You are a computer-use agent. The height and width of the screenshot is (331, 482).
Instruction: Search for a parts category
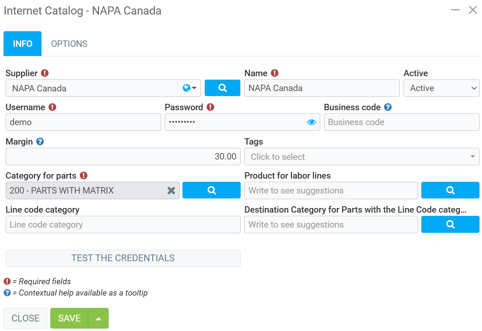pos(211,190)
